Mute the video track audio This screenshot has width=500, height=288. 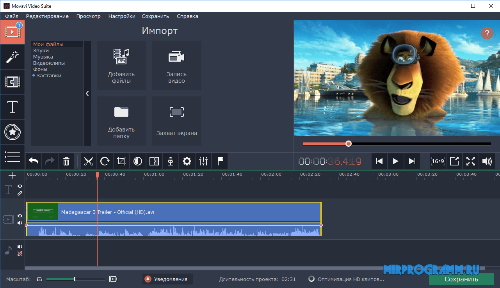coord(20,222)
